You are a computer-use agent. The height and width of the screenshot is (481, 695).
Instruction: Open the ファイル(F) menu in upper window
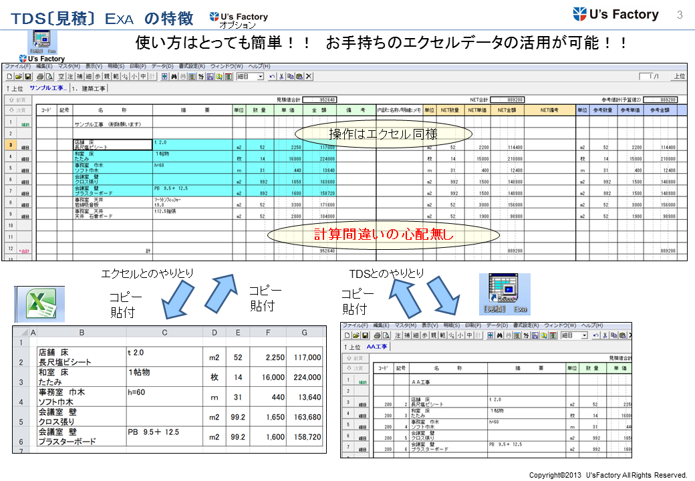[x=17, y=66]
